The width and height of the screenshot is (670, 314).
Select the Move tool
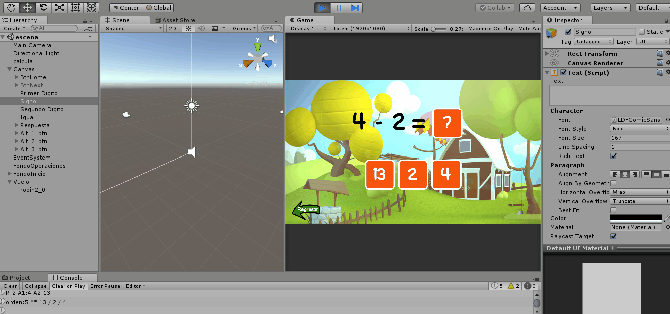point(28,8)
